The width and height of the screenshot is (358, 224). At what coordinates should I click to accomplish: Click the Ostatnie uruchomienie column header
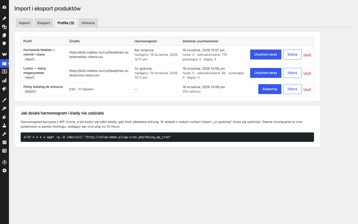[x=200, y=41]
